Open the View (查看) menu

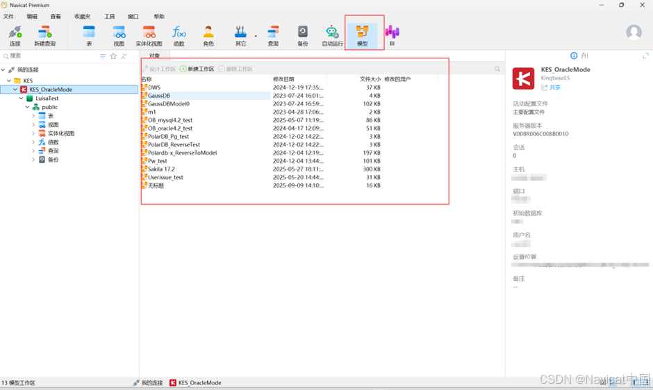click(x=56, y=17)
